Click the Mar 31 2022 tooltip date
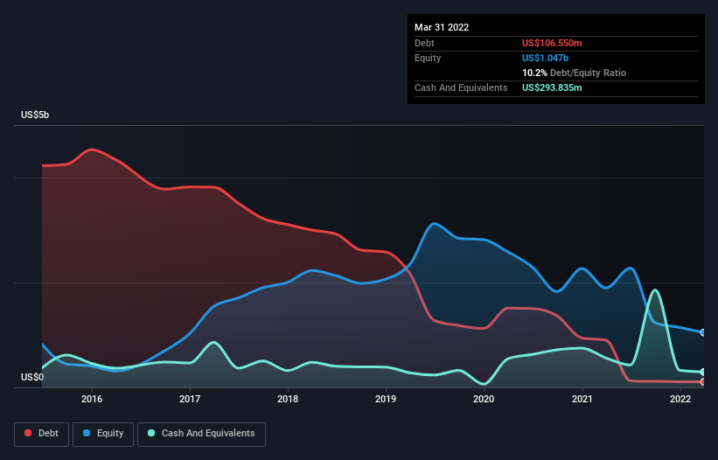Screen dimensions: 718x460 pos(442,27)
